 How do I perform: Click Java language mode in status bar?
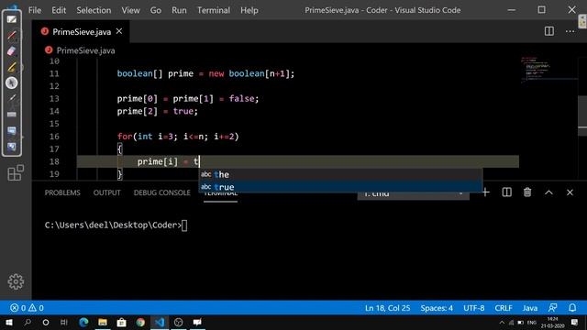pos(530,308)
